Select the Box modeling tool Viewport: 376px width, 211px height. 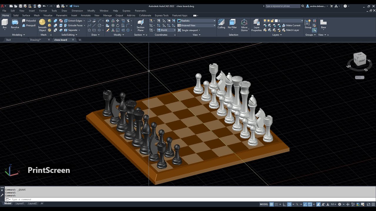coord(5,24)
